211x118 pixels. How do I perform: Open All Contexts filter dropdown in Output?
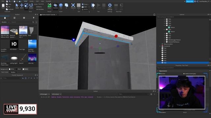coord(56,94)
